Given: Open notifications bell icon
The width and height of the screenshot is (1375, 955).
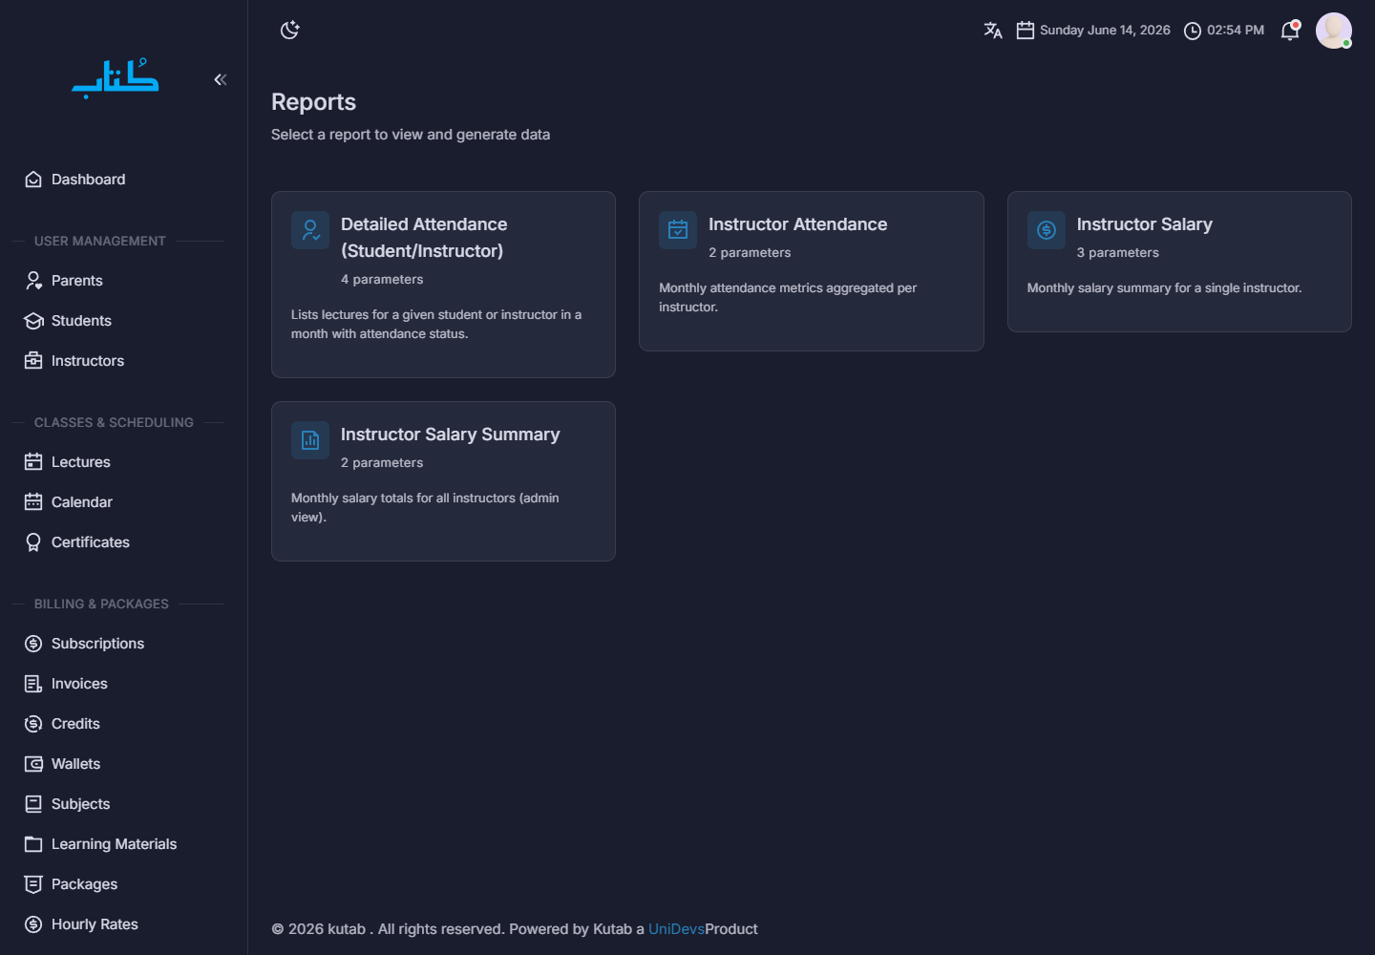Looking at the screenshot, I should coord(1290,31).
